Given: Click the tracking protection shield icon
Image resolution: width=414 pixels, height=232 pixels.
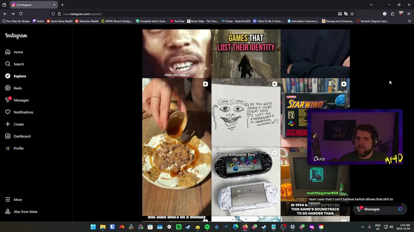Looking at the screenshot, I should (x=53, y=14).
